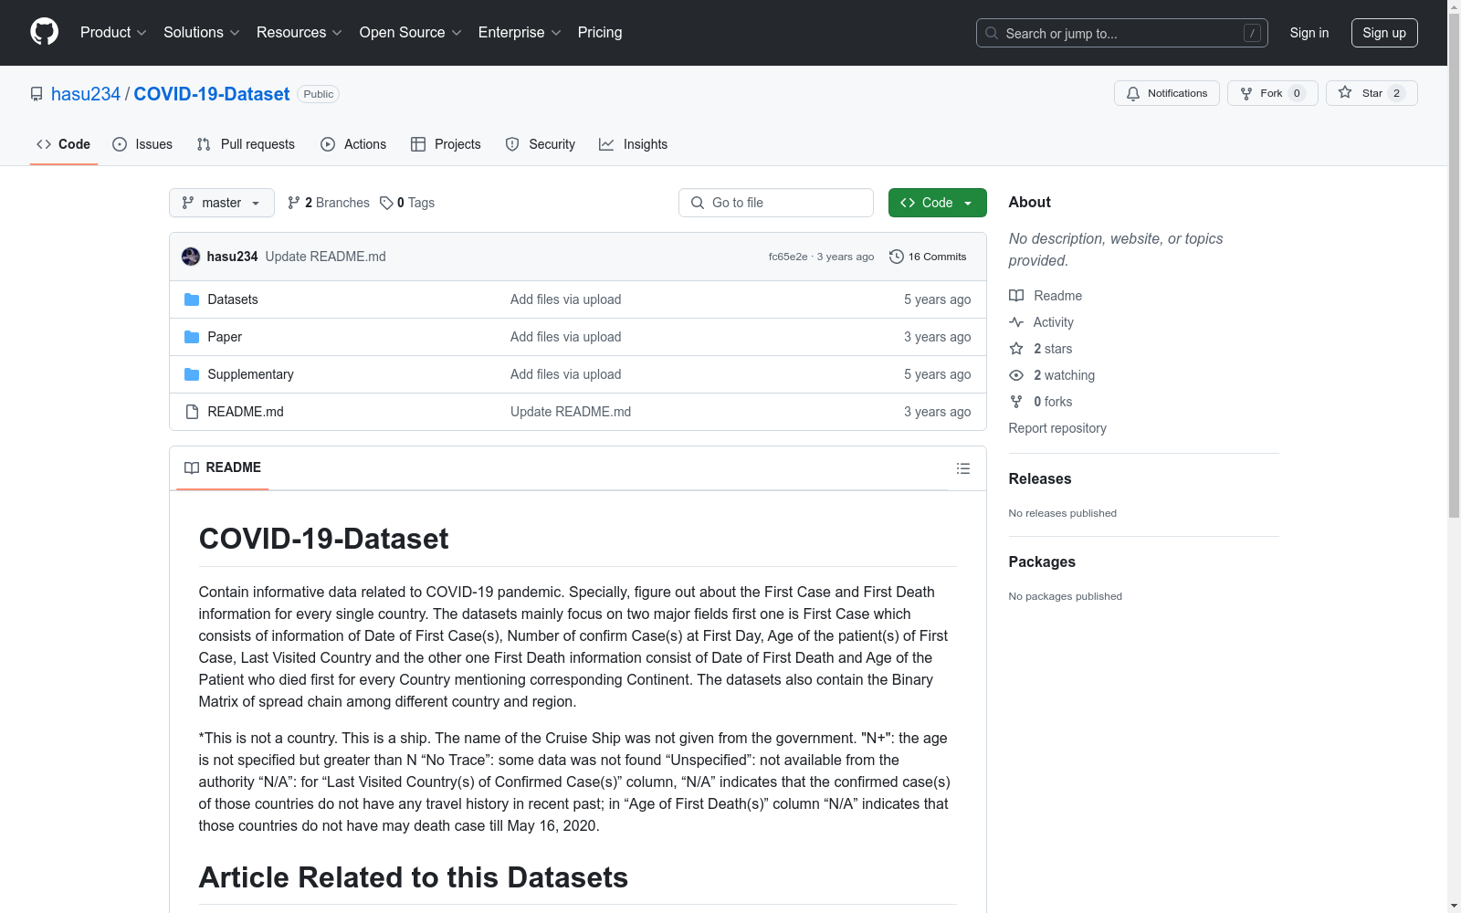Click the eye icon next to 2 watching
The image size is (1461, 913).
[x=1016, y=375]
